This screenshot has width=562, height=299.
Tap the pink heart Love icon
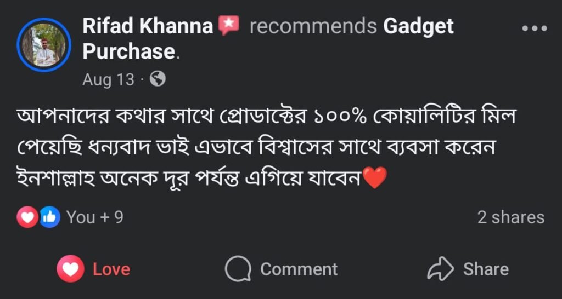pyautogui.click(x=70, y=269)
